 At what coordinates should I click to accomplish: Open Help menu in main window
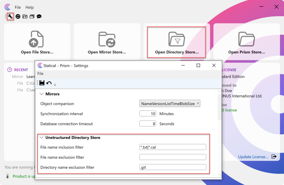coord(30,7)
